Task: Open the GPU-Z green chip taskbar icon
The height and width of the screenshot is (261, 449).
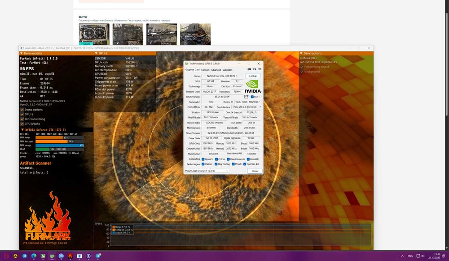Action: coord(52,256)
